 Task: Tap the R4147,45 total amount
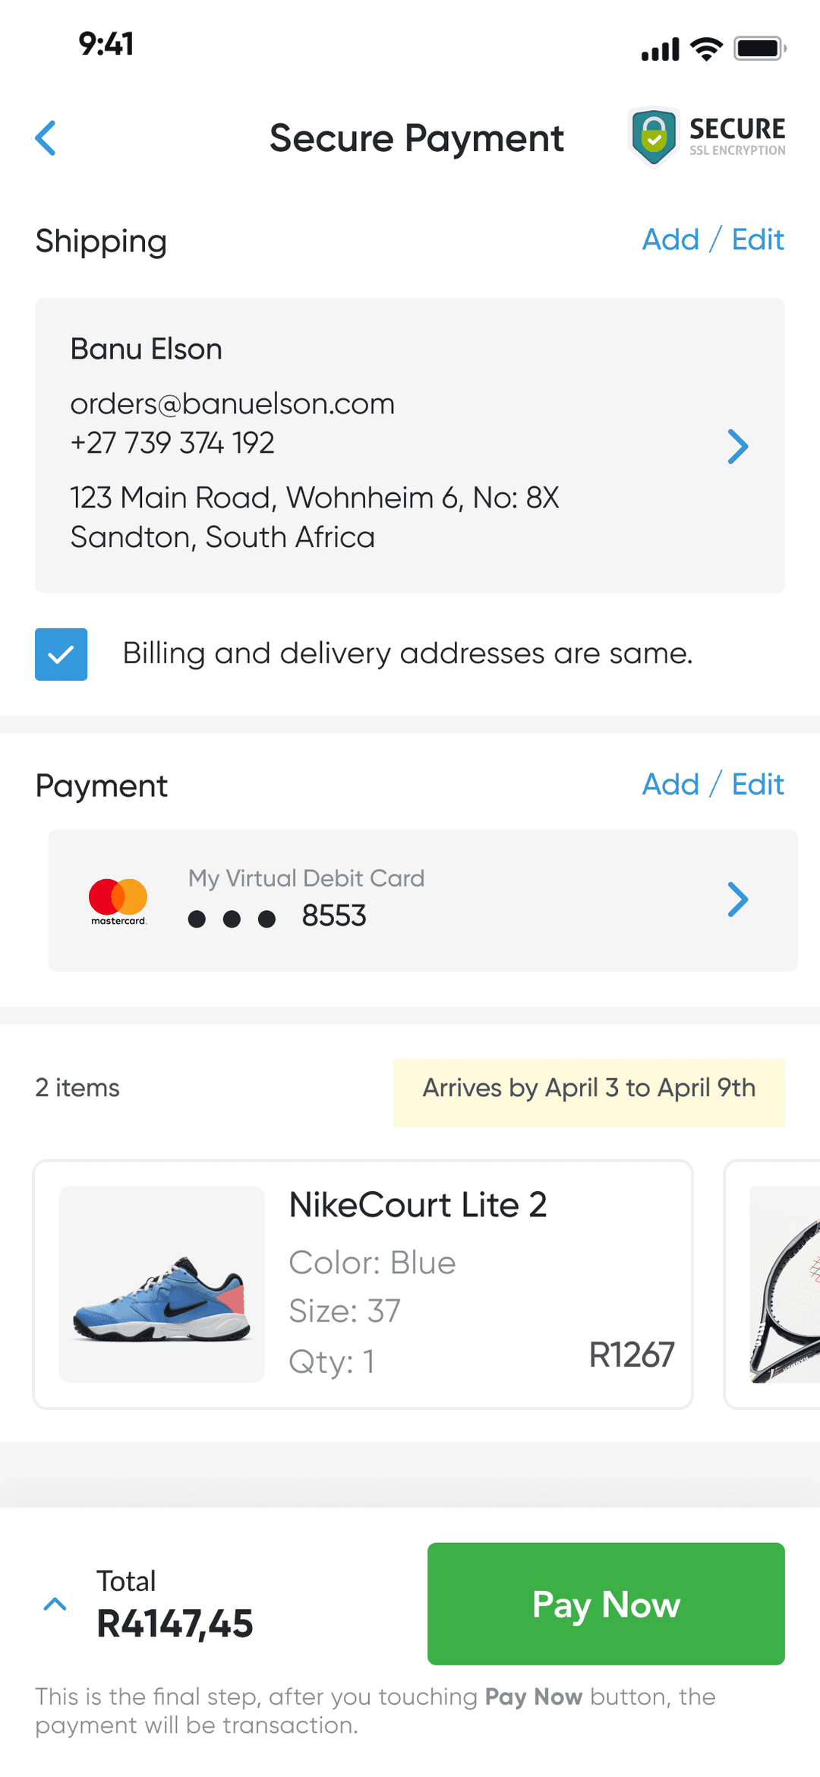coord(175,1624)
